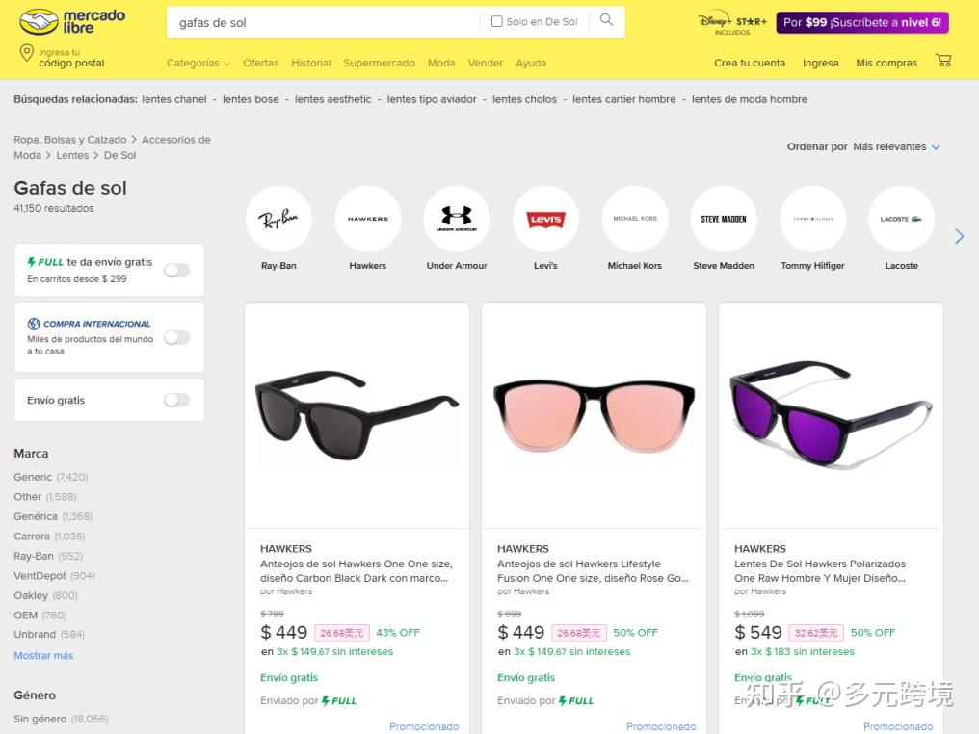
Task: Enable the FULL free shipping toggle
Action: click(176, 271)
